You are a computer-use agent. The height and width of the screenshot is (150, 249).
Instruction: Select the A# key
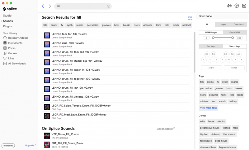(x=239, y=54)
